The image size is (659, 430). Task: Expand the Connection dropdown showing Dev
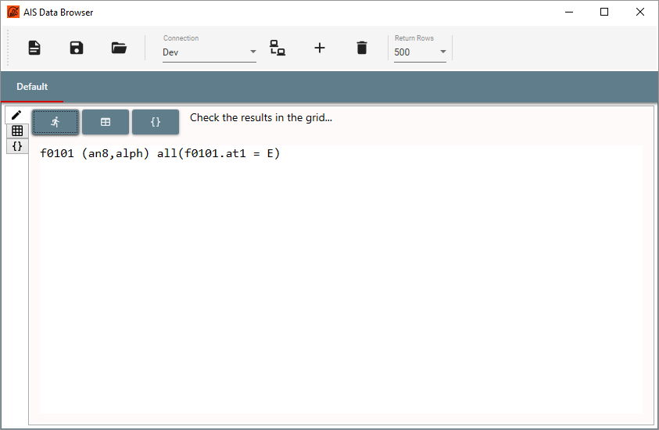pyautogui.click(x=209, y=52)
